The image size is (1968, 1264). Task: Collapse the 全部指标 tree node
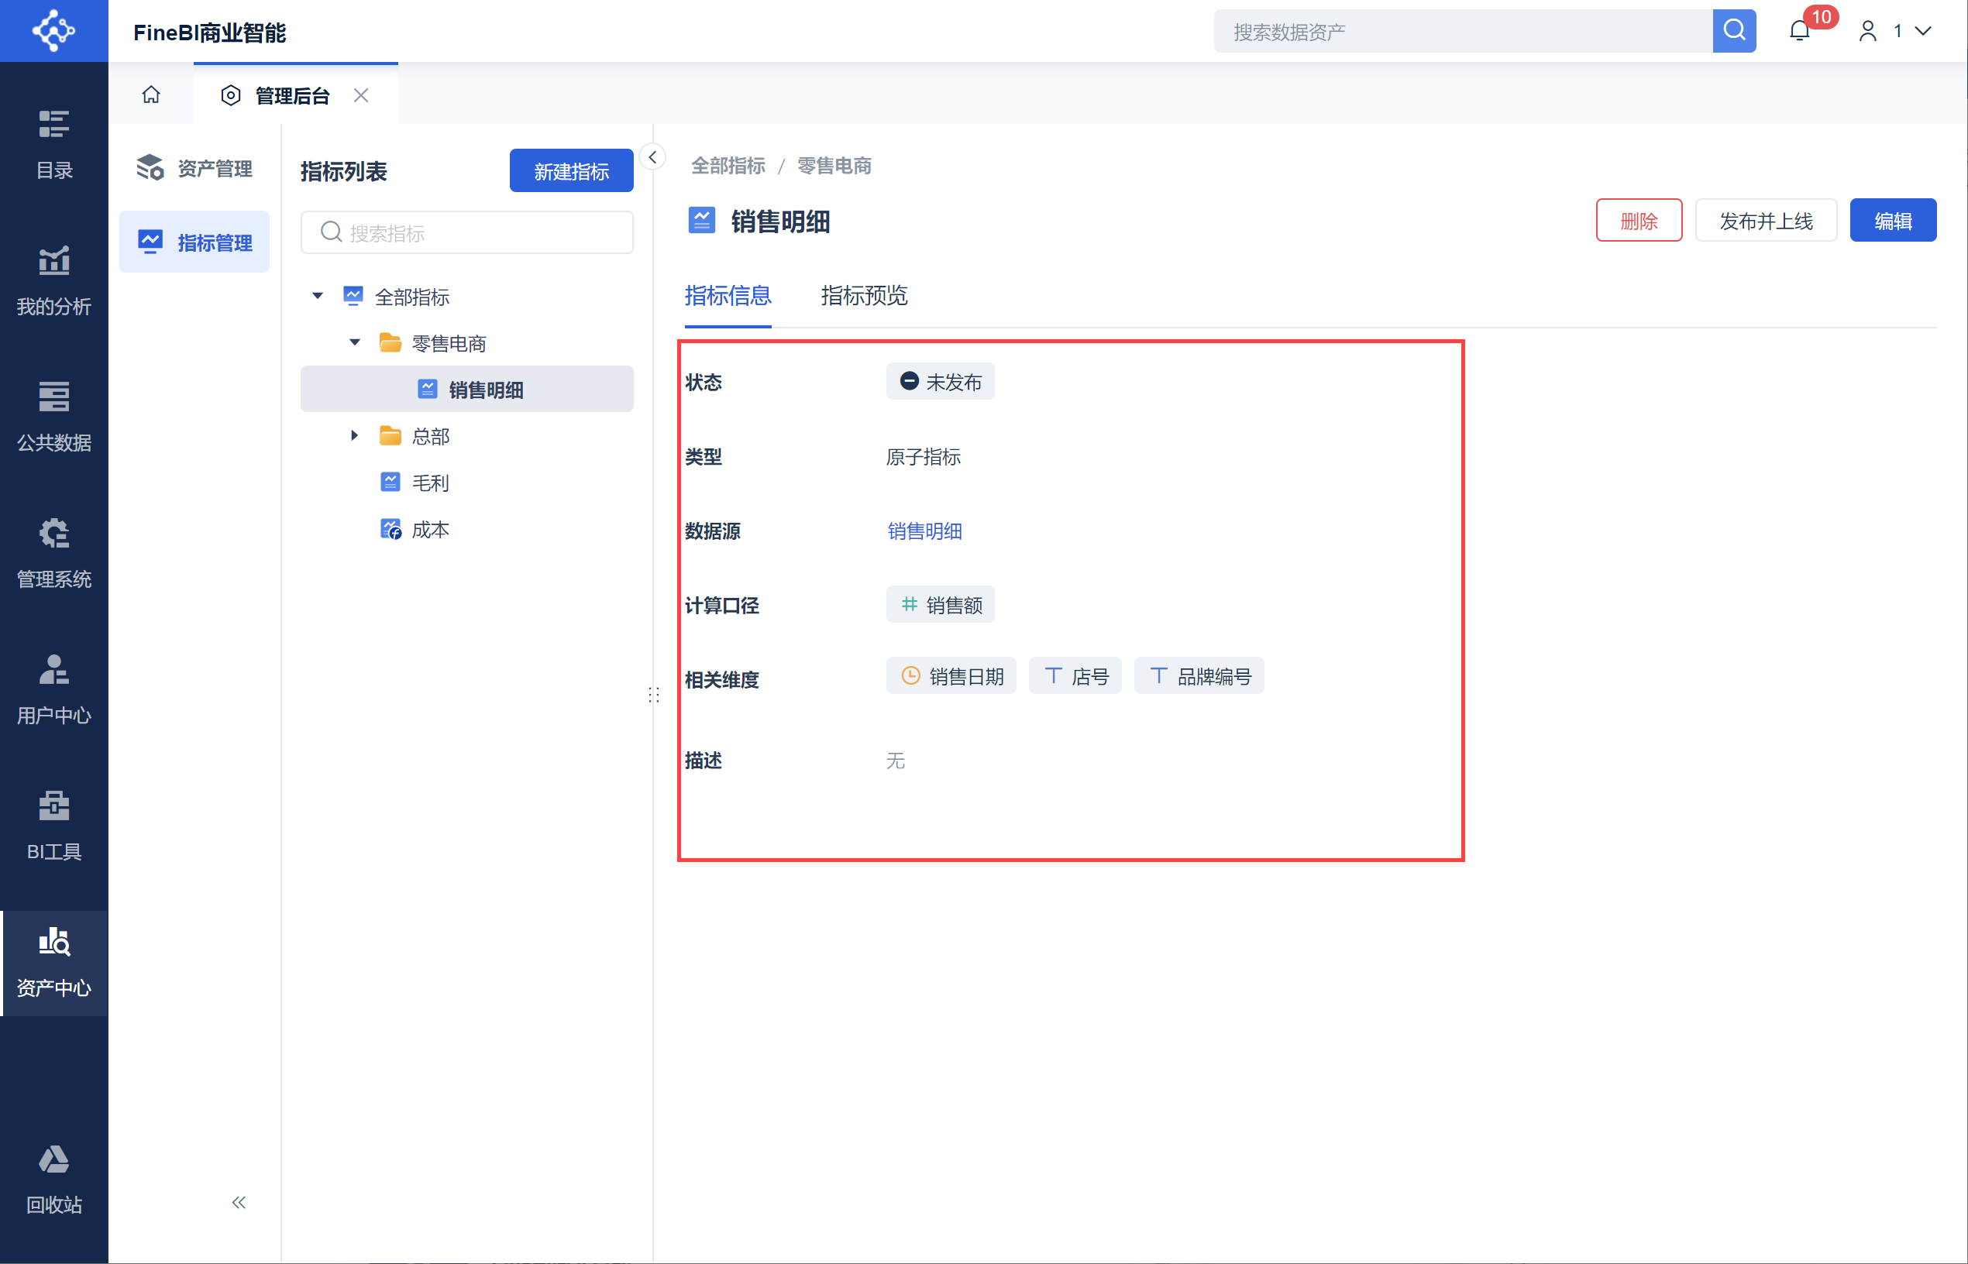click(x=318, y=297)
